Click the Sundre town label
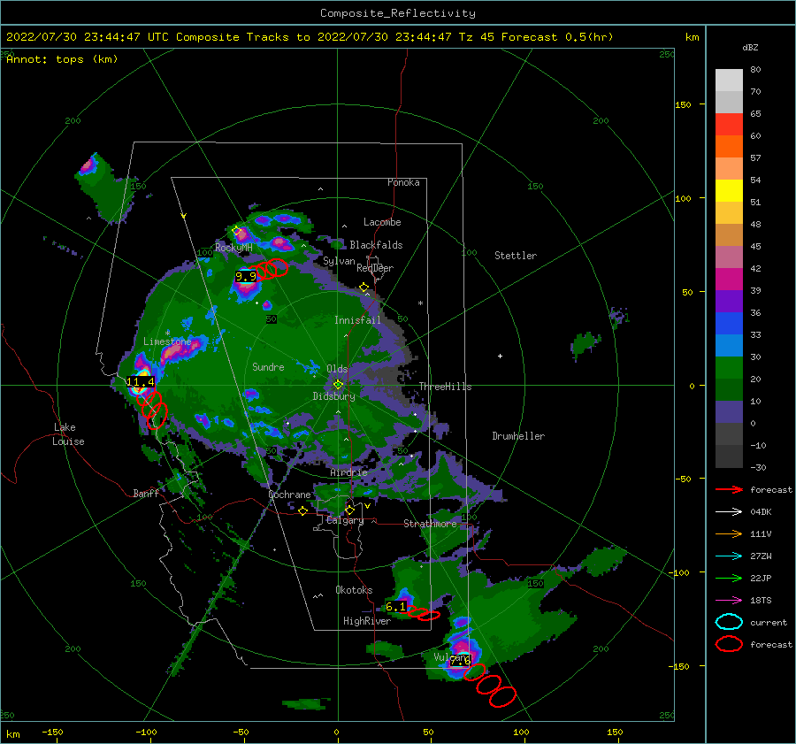796x744 pixels. tap(268, 366)
